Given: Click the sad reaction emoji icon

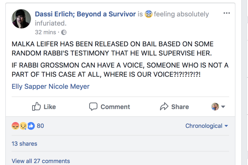Looking at the screenshot, I should (x=23, y=126).
